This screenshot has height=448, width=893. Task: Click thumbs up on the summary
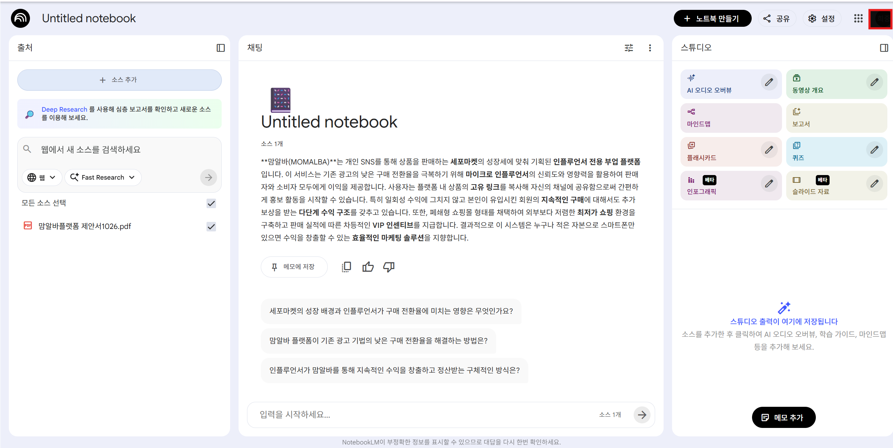point(368,267)
